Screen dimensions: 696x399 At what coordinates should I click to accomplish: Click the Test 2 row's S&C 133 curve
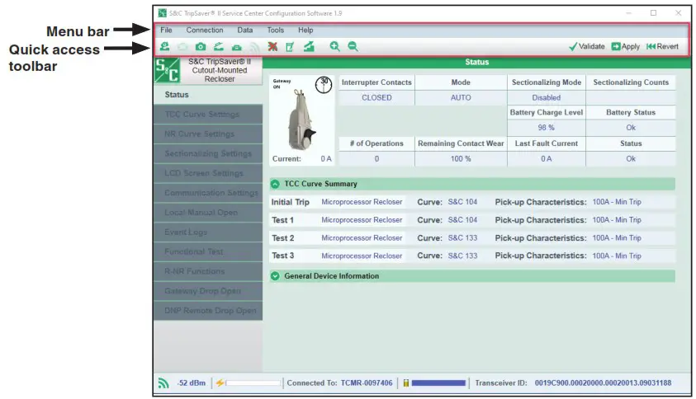(462, 237)
